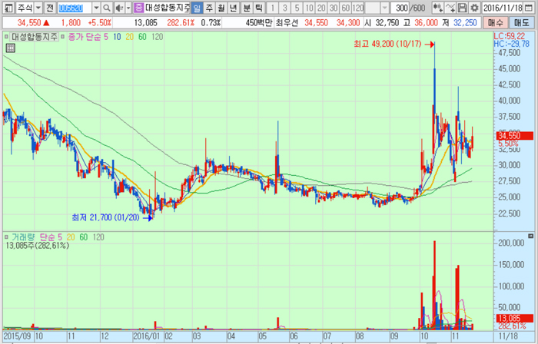This screenshot has width=538, height=344.
Task: Select the 분 minute chart tab
Action: 247,8
